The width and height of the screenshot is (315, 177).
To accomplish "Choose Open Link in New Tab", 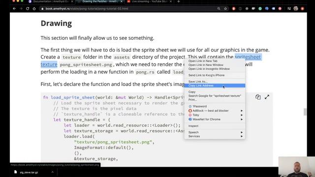I will click(215, 61).
